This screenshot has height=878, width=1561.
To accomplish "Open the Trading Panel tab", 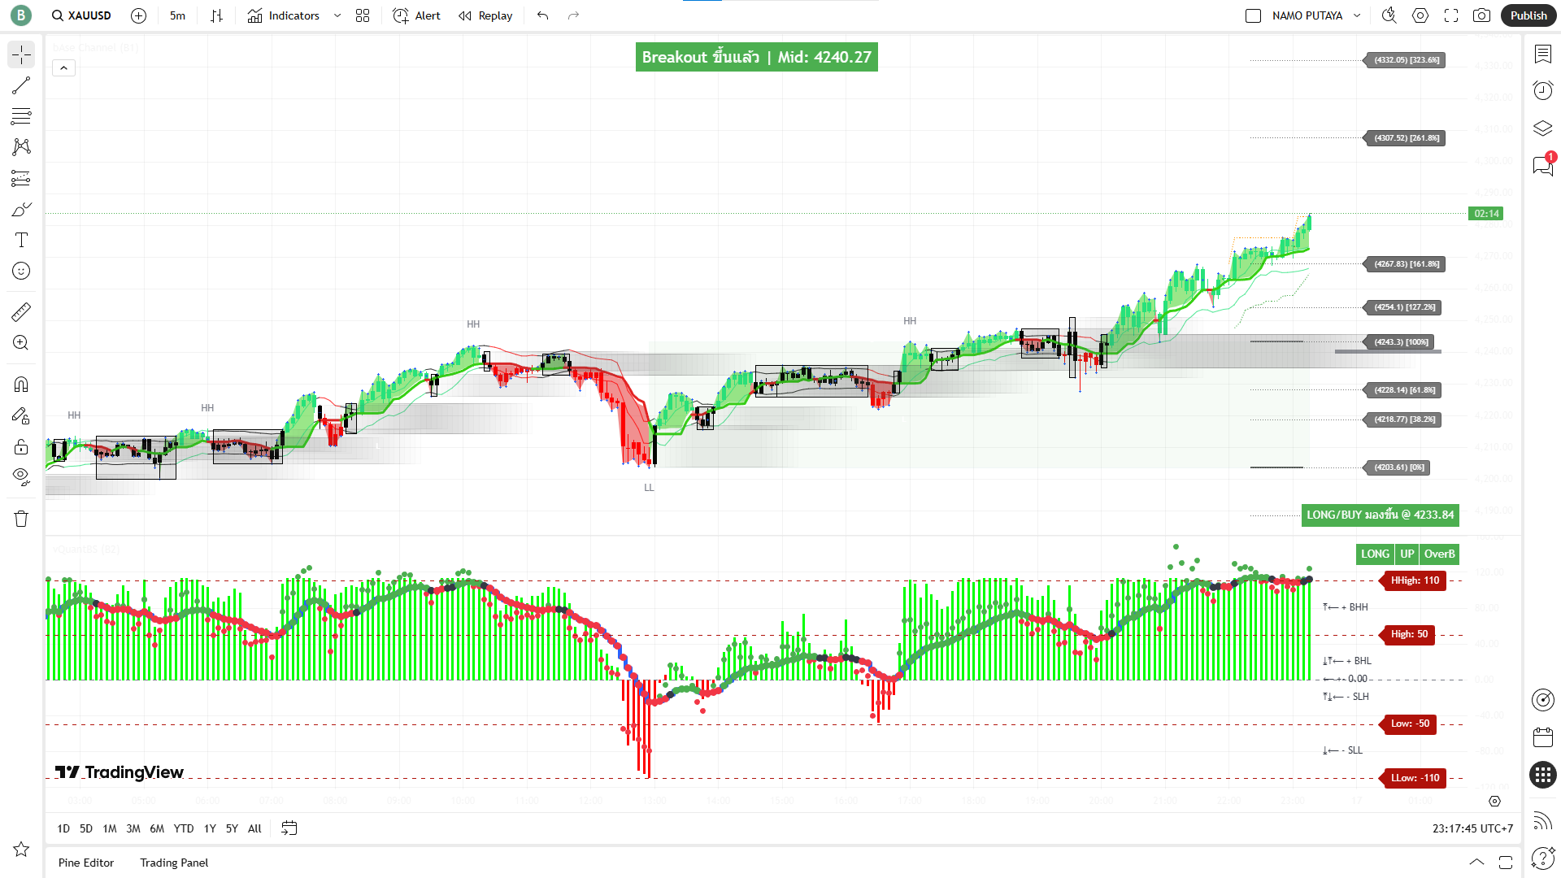I will (x=174, y=863).
